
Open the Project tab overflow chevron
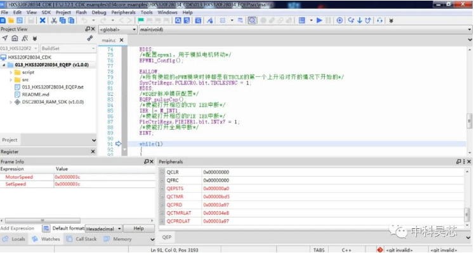(94, 140)
